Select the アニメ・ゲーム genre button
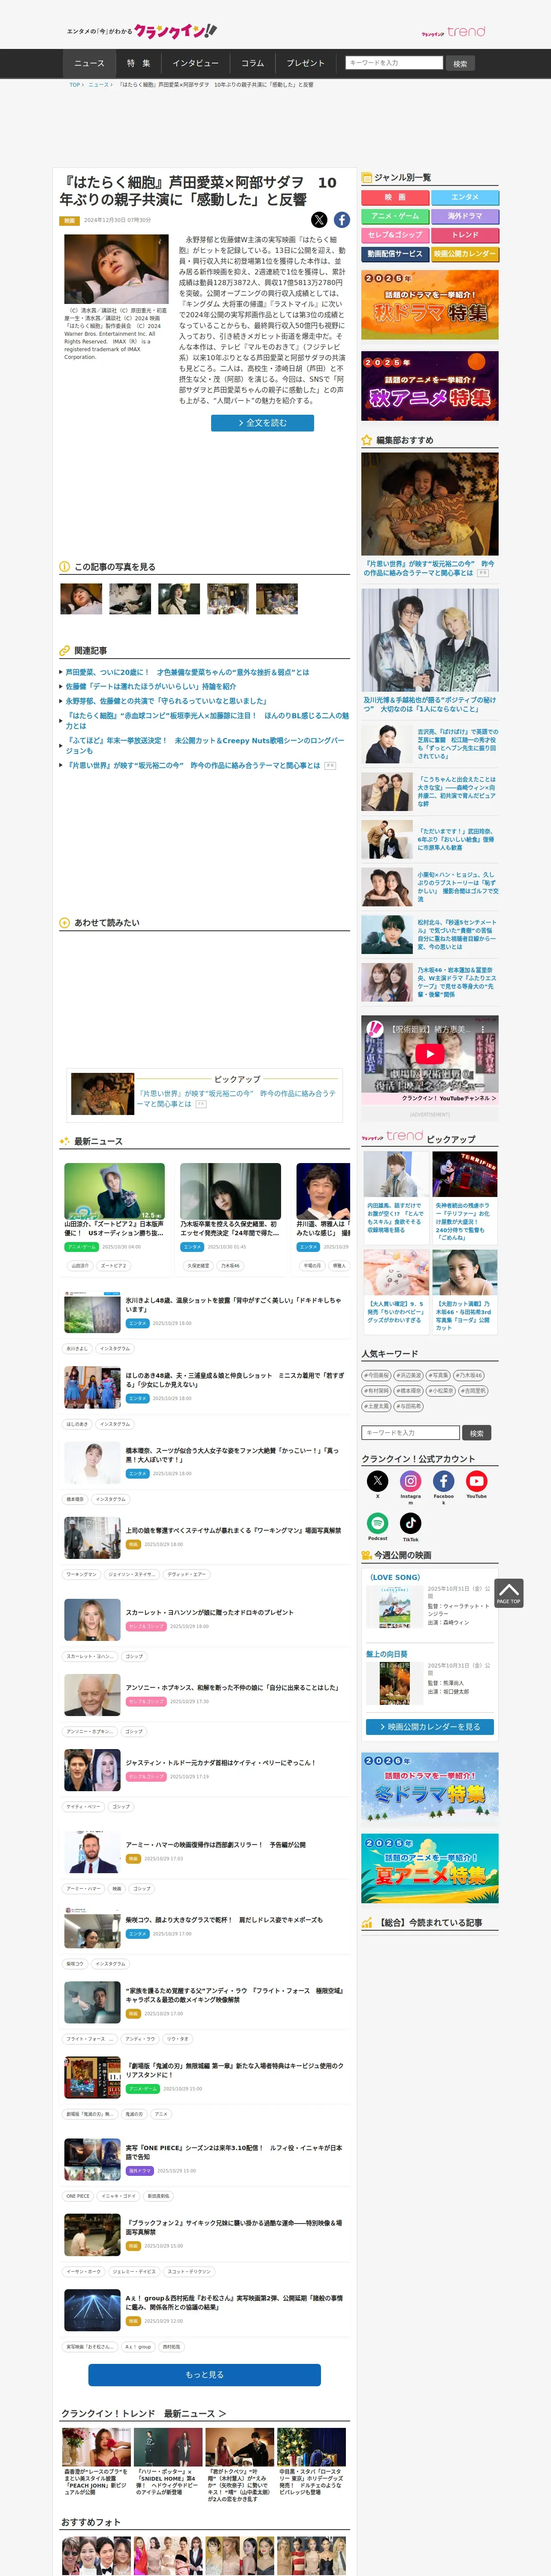 click(395, 216)
